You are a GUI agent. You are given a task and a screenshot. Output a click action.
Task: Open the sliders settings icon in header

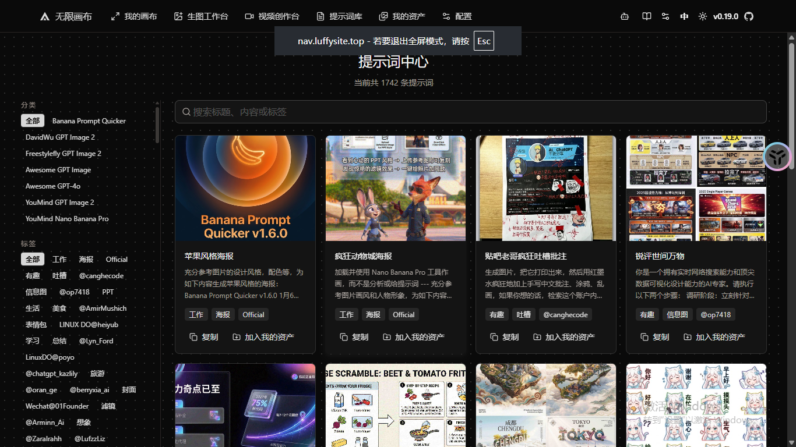(665, 16)
